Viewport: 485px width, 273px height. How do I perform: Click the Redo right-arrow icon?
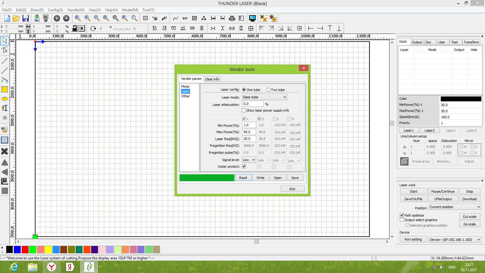pos(66,18)
